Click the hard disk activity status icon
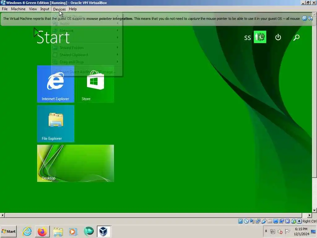 240,221
